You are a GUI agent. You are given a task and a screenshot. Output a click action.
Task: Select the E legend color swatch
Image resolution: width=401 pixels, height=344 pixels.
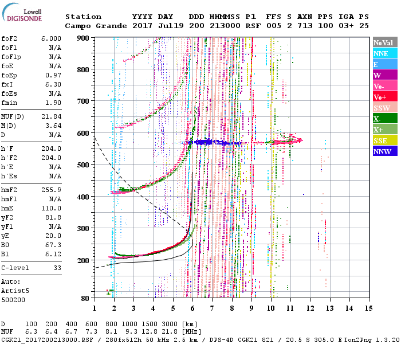pyautogui.click(x=385, y=64)
